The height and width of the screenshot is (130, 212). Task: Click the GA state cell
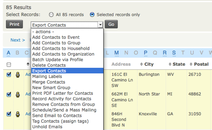point(170,114)
